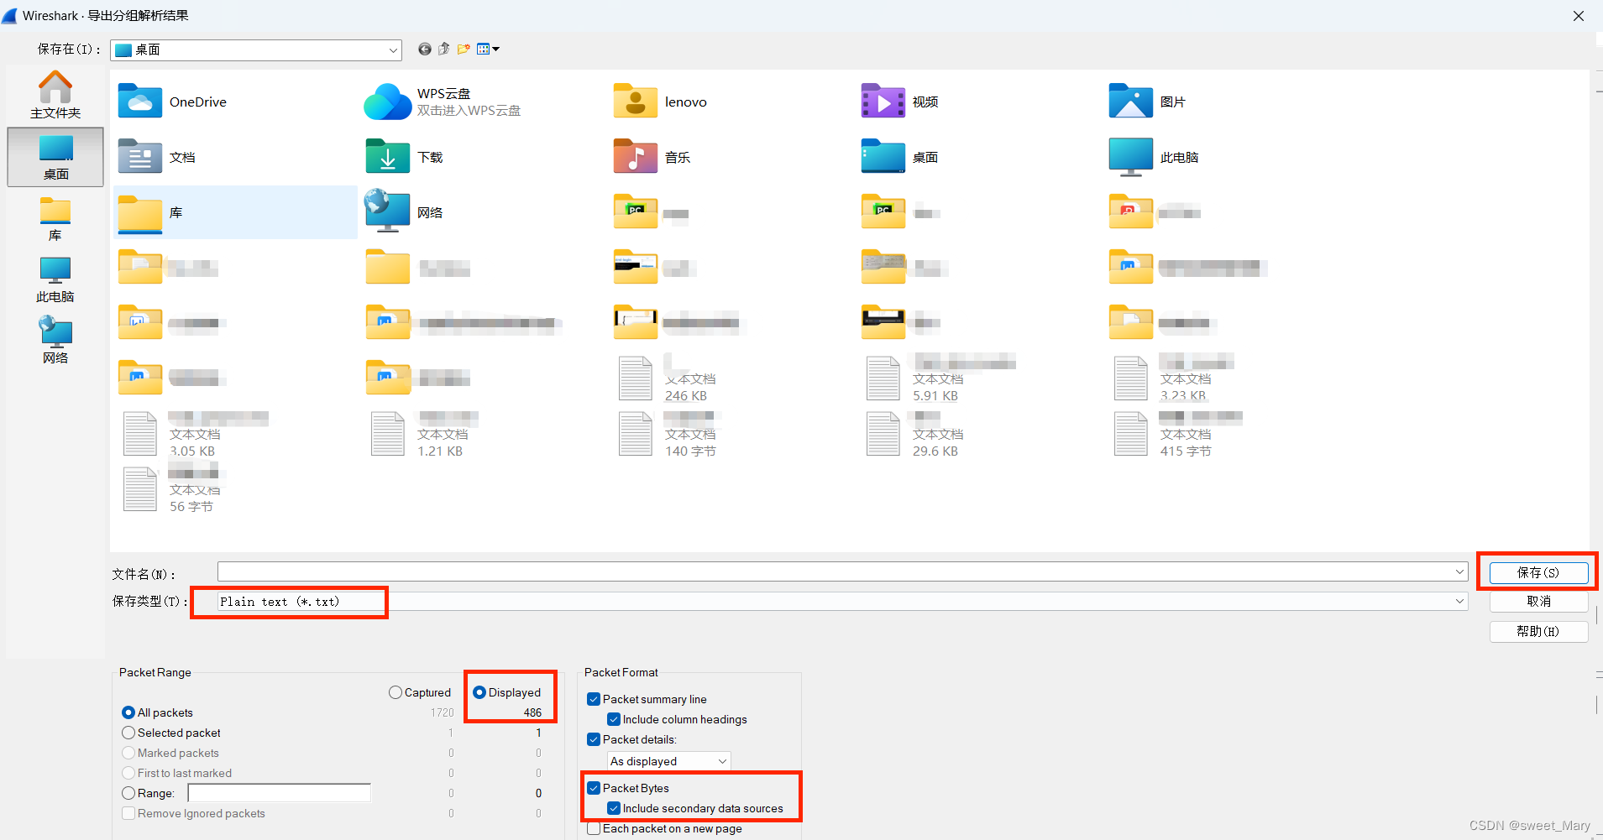The height and width of the screenshot is (840, 1603).
Task: Open the 保存在 location dropdown
Action: 392,50
